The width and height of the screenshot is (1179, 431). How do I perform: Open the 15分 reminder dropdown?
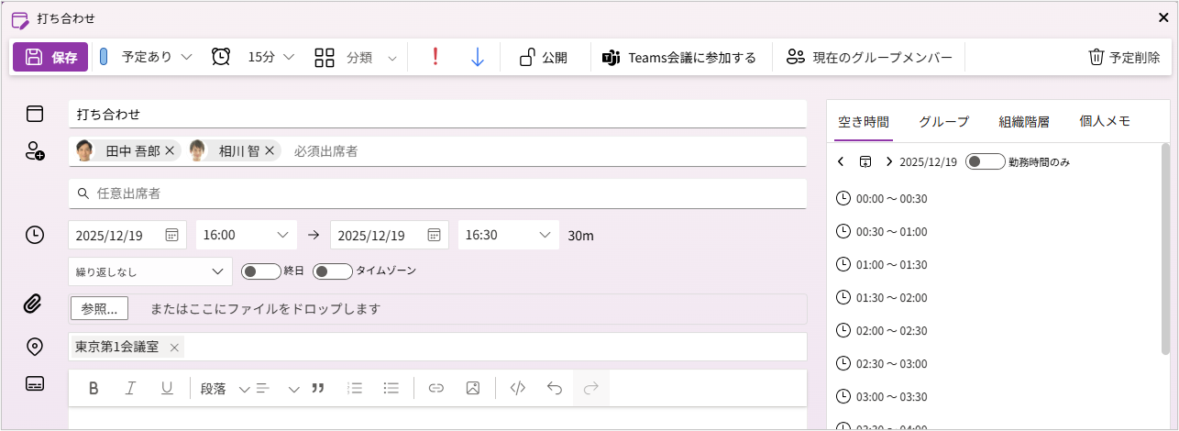(x=270, y=57)
